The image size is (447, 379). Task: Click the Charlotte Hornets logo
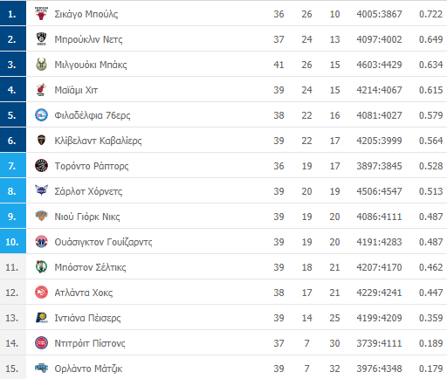pyautogui.click(x=41, y=191)
